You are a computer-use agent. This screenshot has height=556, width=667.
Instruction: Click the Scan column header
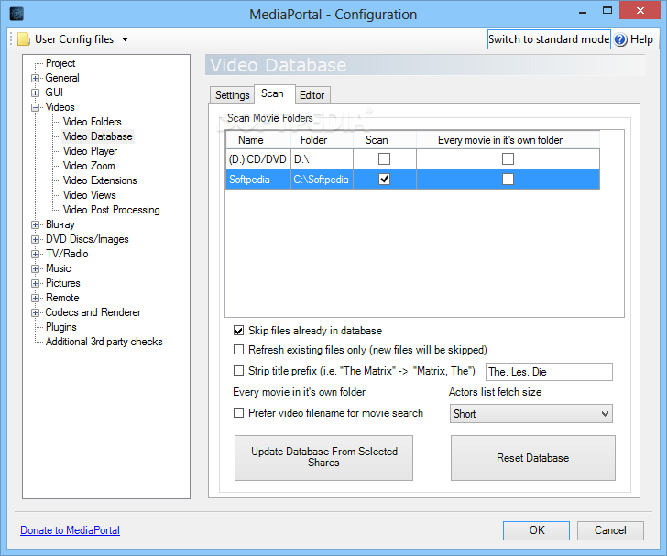click(385, 140)
